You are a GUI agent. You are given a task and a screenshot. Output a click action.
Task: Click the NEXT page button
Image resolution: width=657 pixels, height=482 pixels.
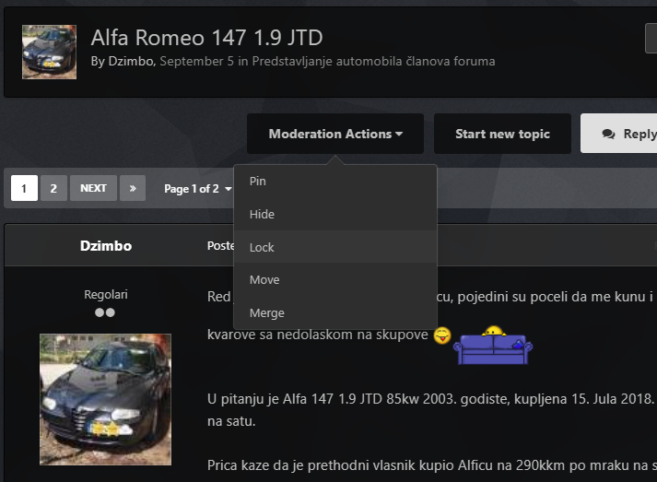point(93,188)
